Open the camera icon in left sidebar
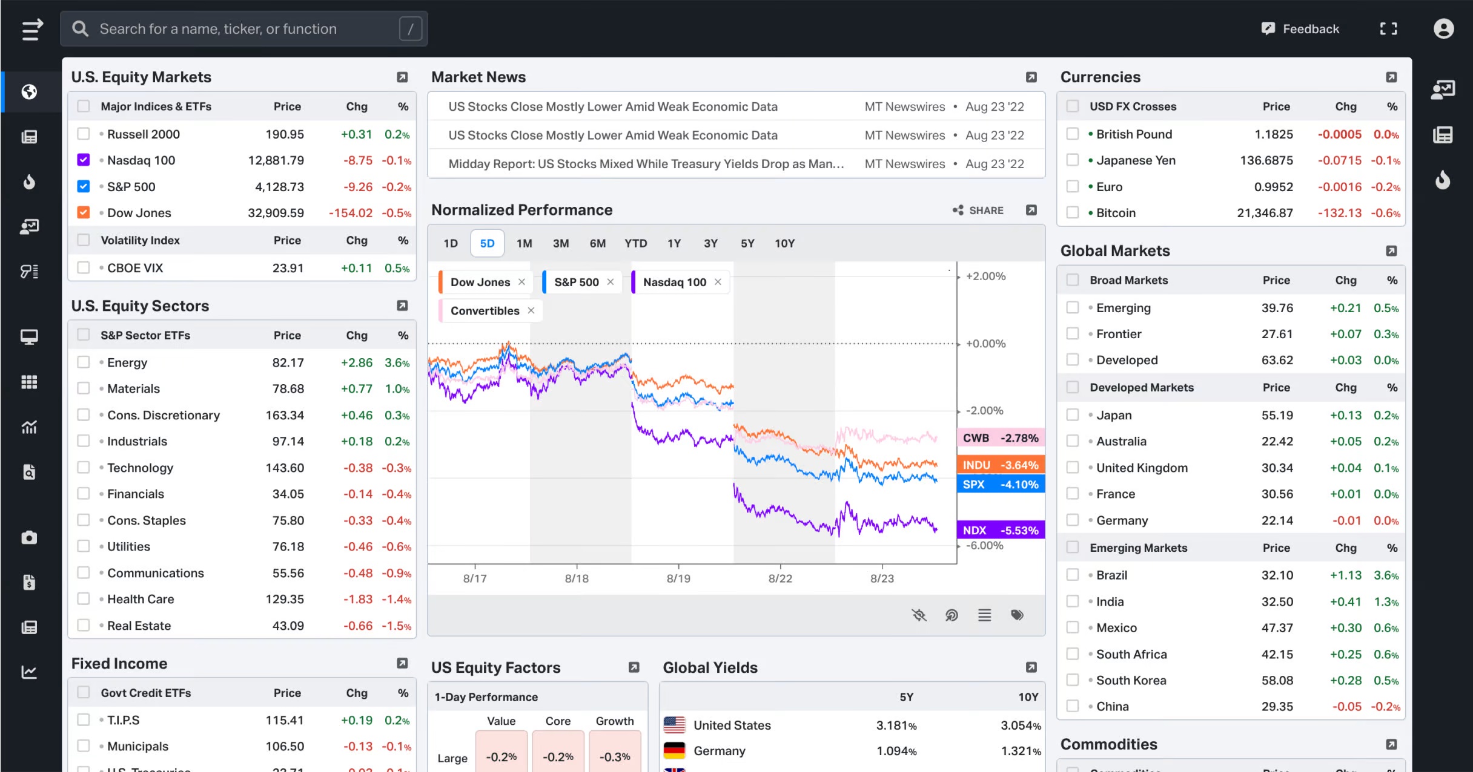Viewport: 1473px width, 772px height. coord(29,537)
